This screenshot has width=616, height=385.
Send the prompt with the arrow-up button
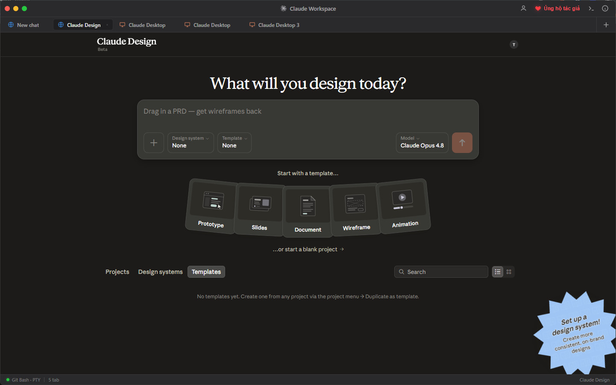(462, 143)
